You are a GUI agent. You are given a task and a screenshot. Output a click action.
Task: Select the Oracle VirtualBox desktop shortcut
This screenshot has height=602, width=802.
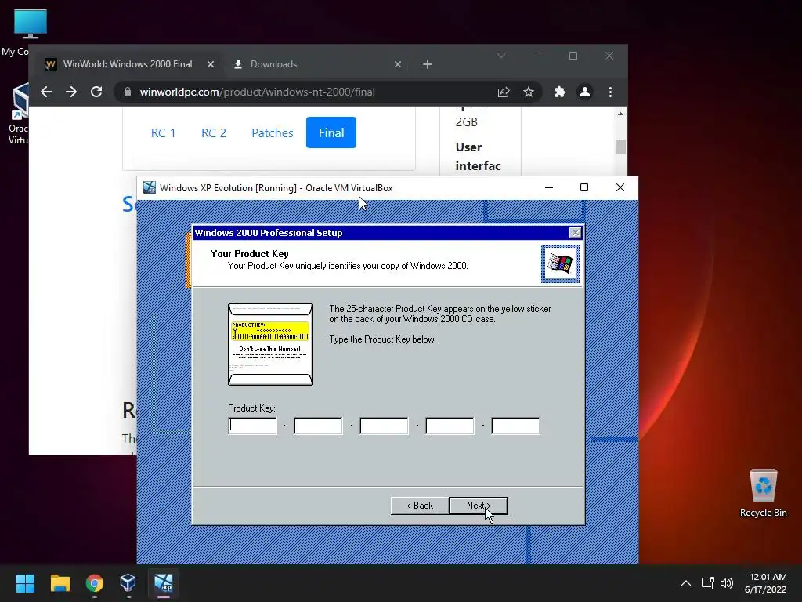coord(19,114)
